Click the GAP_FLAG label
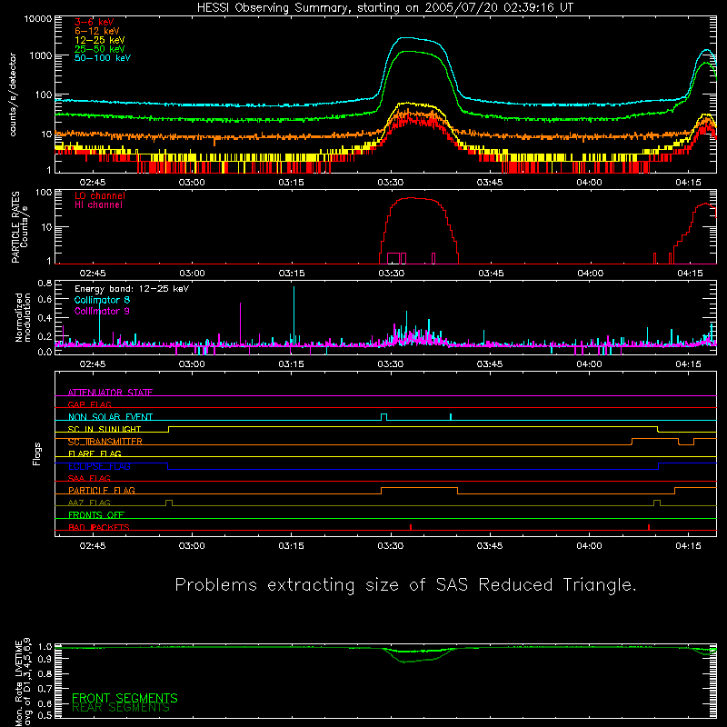The width and height of the screenshot is (727, 727). pos(89,404)
